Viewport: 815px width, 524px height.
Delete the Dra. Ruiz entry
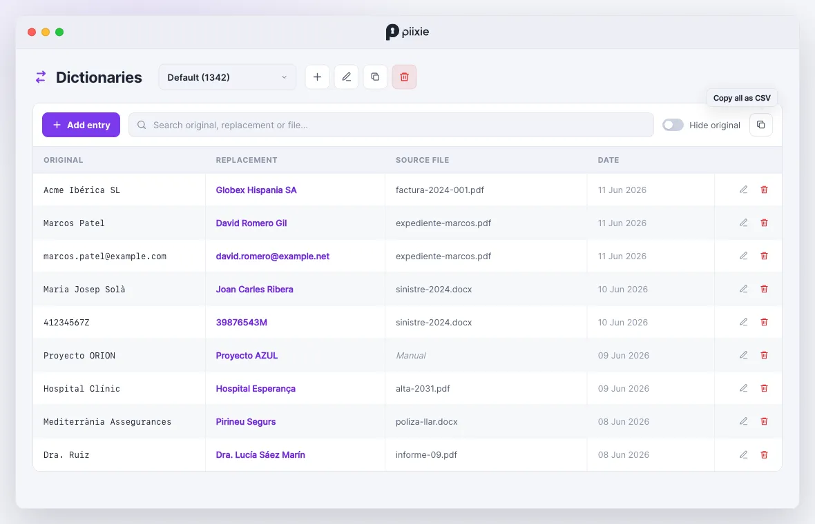[x=764, y=455]
